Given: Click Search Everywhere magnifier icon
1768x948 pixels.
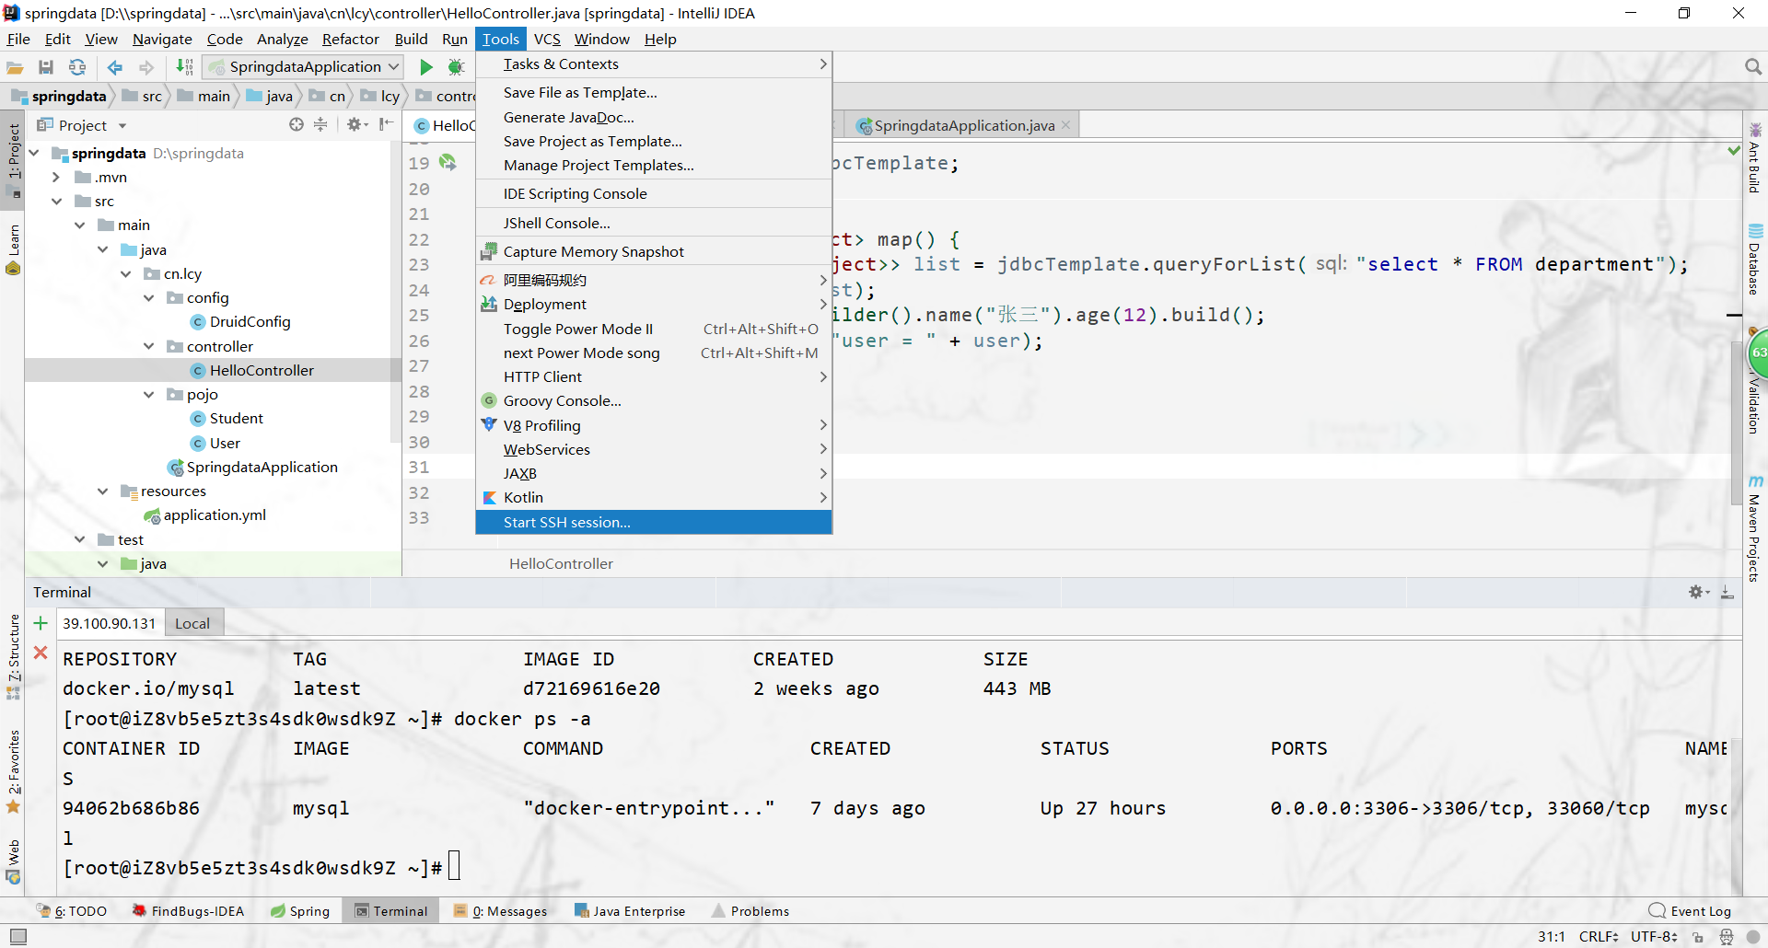Looking at the screenshot, I should [x=1752, y=67].
